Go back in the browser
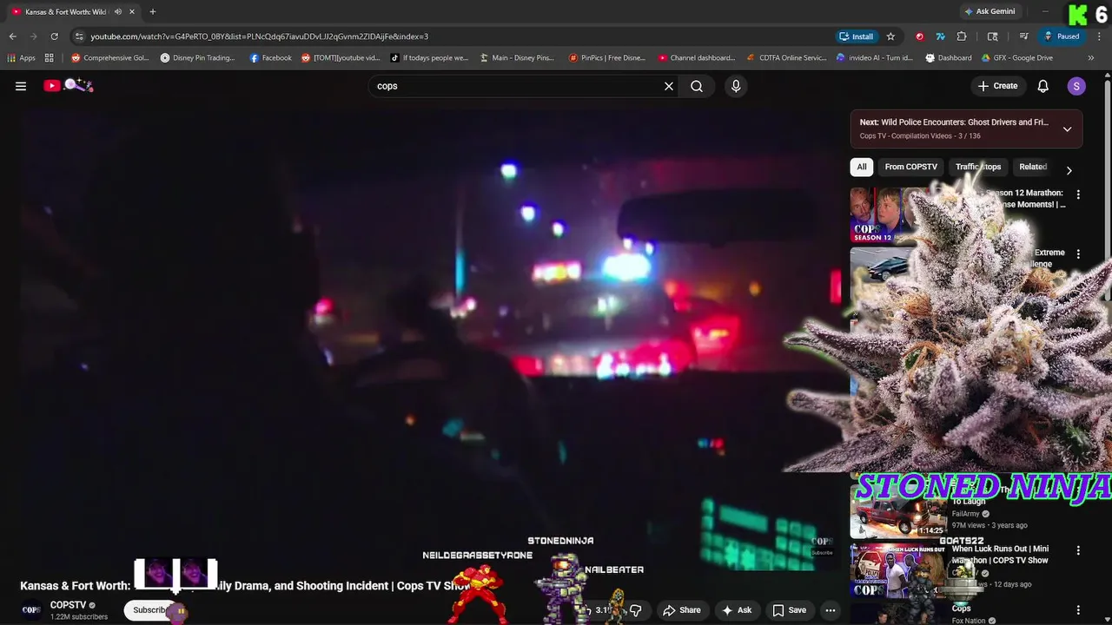The image size is (1112, 625). [12, 36]
